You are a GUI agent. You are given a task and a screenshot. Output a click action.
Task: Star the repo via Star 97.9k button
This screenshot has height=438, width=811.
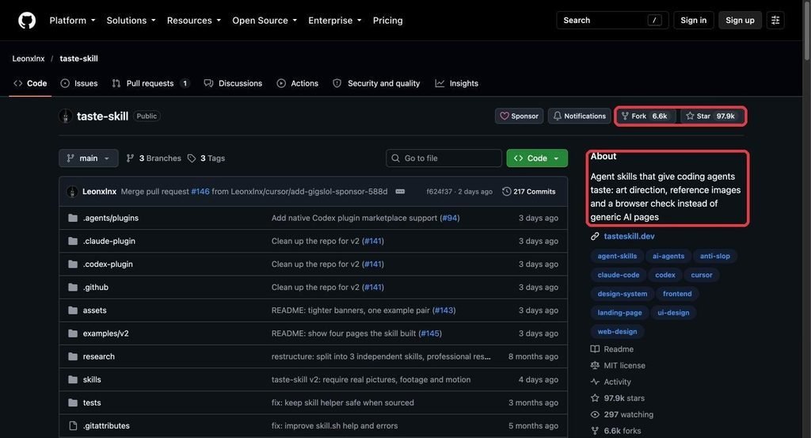(711, 116)
